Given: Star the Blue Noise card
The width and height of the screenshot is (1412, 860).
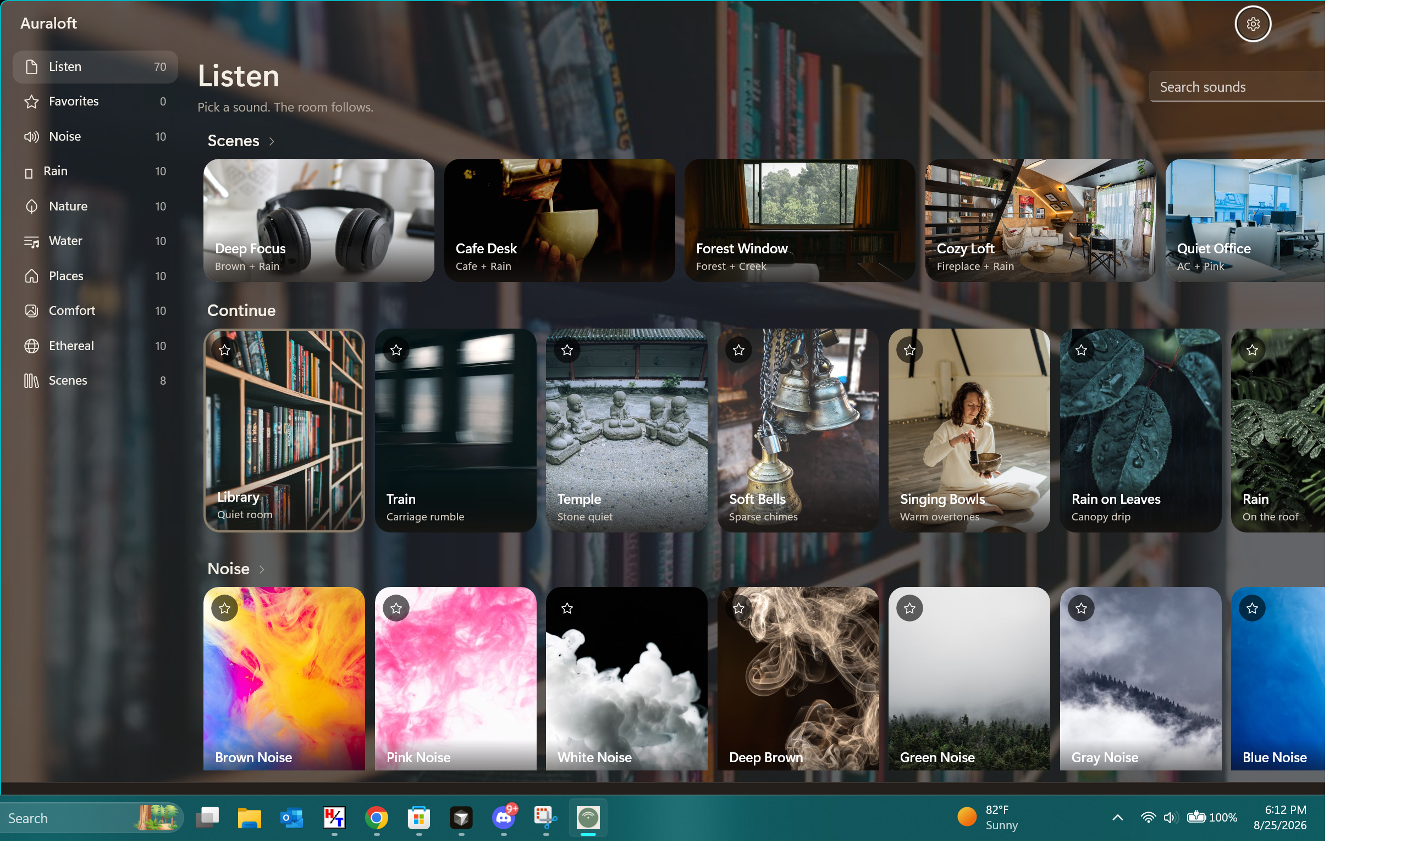Looking at the screenshot, I should (x=1252, y=608).
